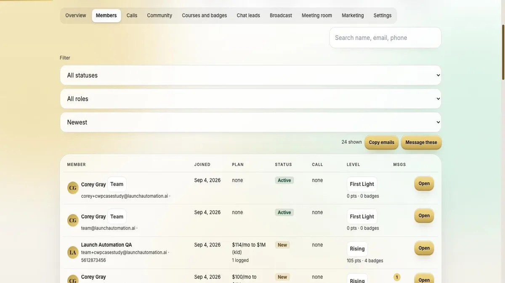Click the CALL column header

pos(318,165)
